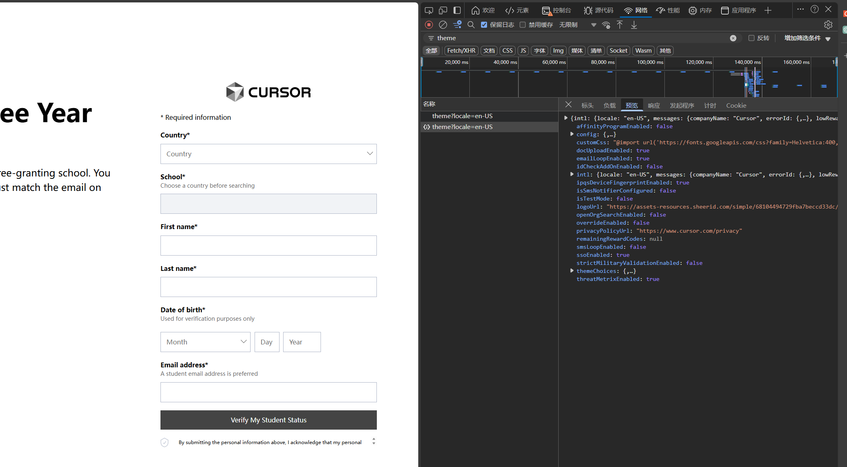Open network conditions wifi-gear icon
The image size is (847, 467).
pos(606,25)
